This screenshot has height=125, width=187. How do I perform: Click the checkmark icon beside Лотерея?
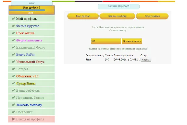[13, 69]
